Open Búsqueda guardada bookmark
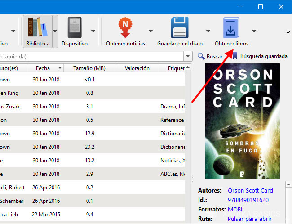 pos(234,57)
